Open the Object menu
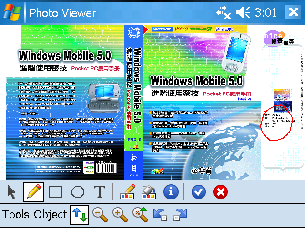The image size is (305, 228). click(x=50, y=214)
